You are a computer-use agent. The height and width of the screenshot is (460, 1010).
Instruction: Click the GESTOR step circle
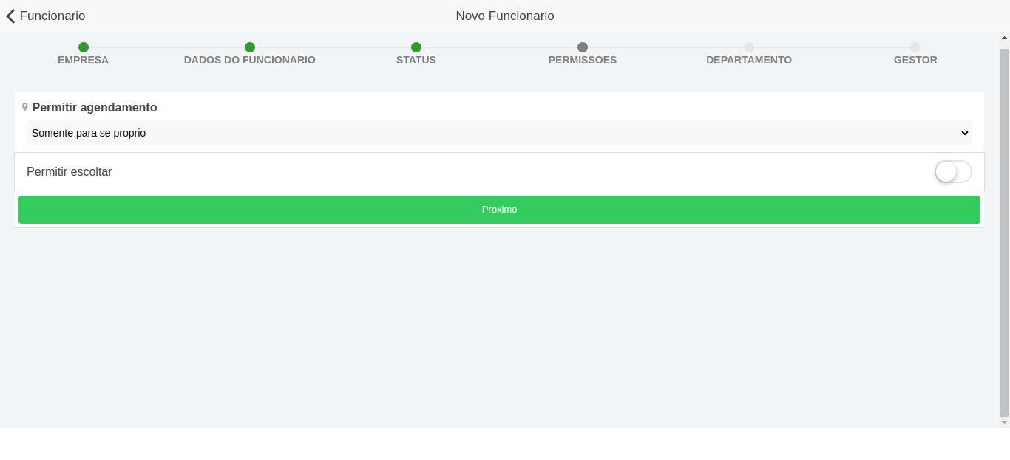[x=915, y=47]
